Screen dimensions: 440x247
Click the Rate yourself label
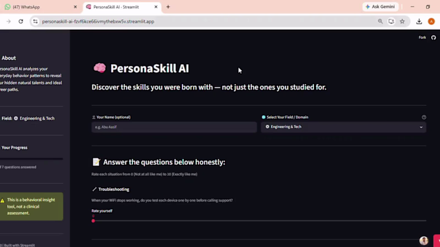coord(102,211)
